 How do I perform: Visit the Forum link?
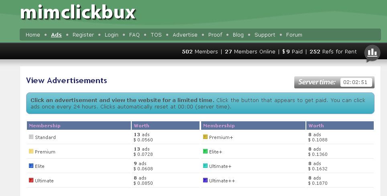pos(294,35)
